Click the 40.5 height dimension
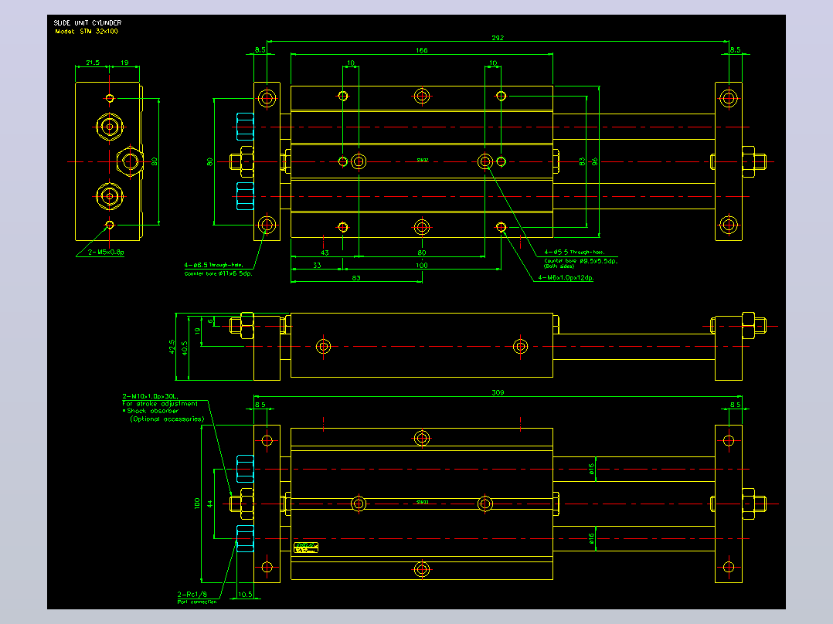This screenshot has height=624, width=833. tap(185, 348)
